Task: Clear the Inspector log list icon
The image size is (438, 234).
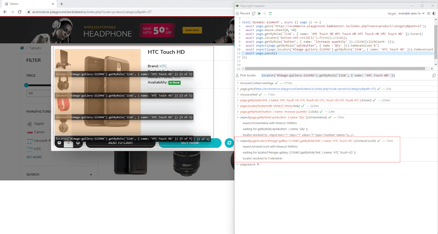Action: 429,13
